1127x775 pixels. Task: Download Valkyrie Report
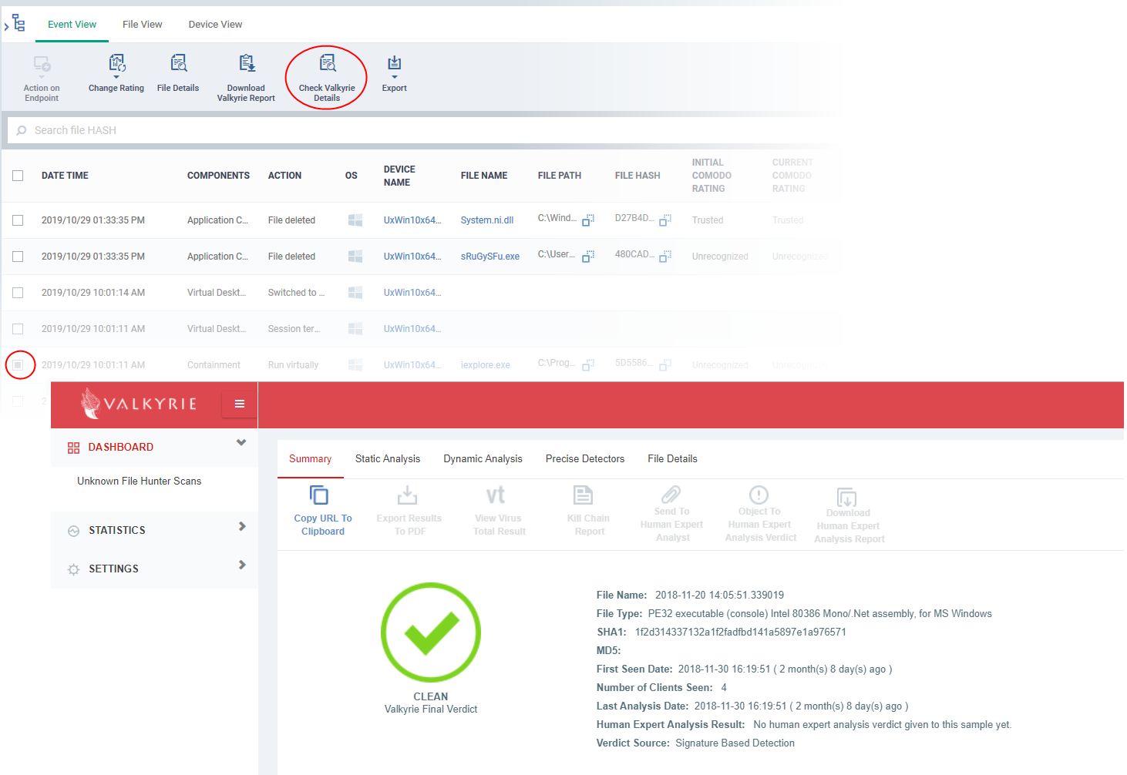click(246, 63)
